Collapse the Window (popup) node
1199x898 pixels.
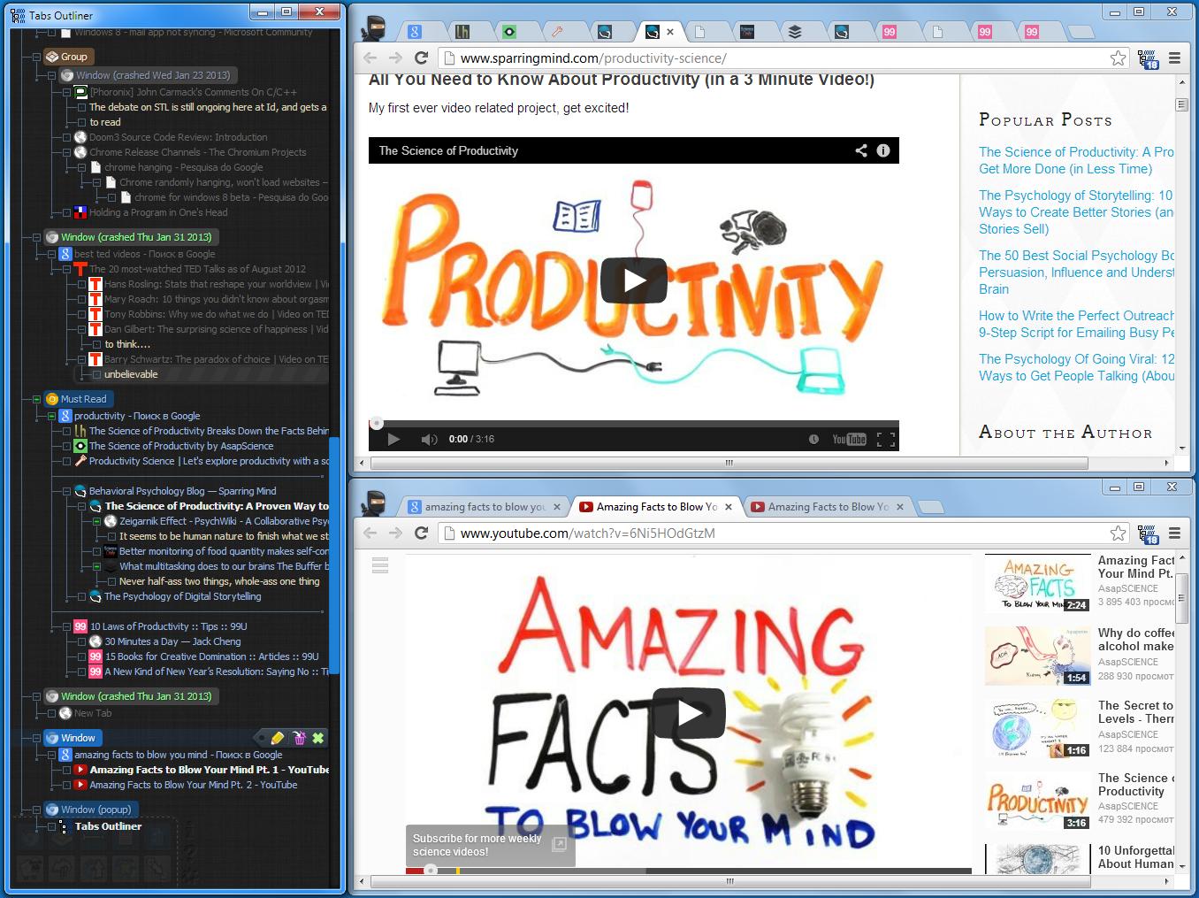tap(36, 810)
